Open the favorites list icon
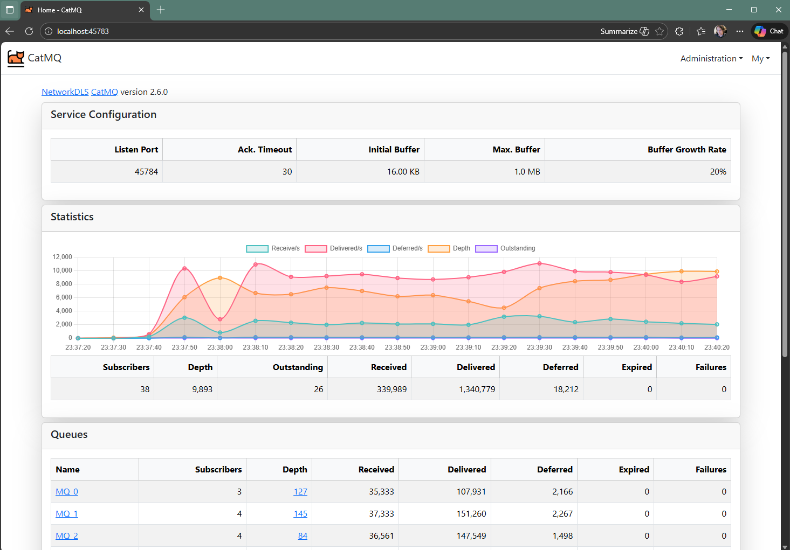 point(700,31)
